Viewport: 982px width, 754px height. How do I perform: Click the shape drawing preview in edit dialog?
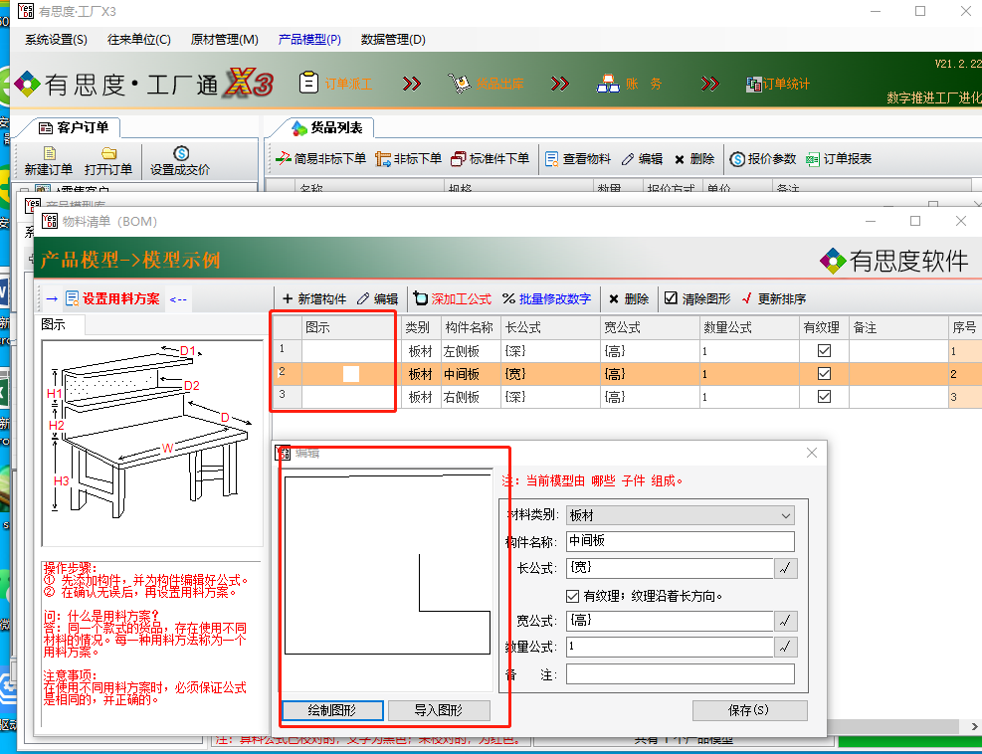[387, 580]
